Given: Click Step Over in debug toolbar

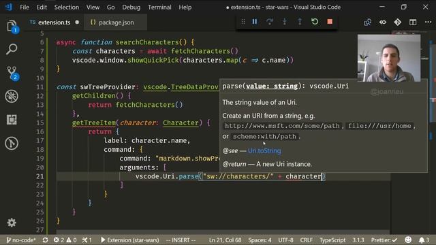Looking at the screenshot, I should pos(270,22).
